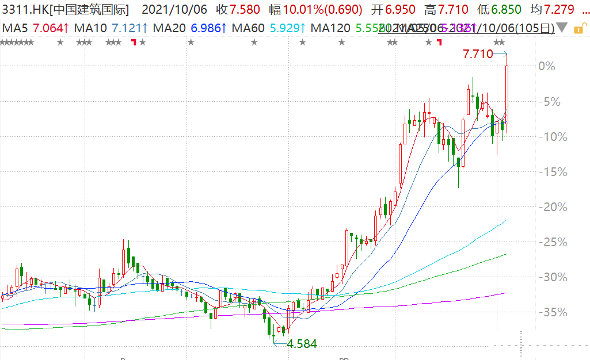The image size is (590, 360).
Task: Click the -25% axis label
Action: (553, 242)
